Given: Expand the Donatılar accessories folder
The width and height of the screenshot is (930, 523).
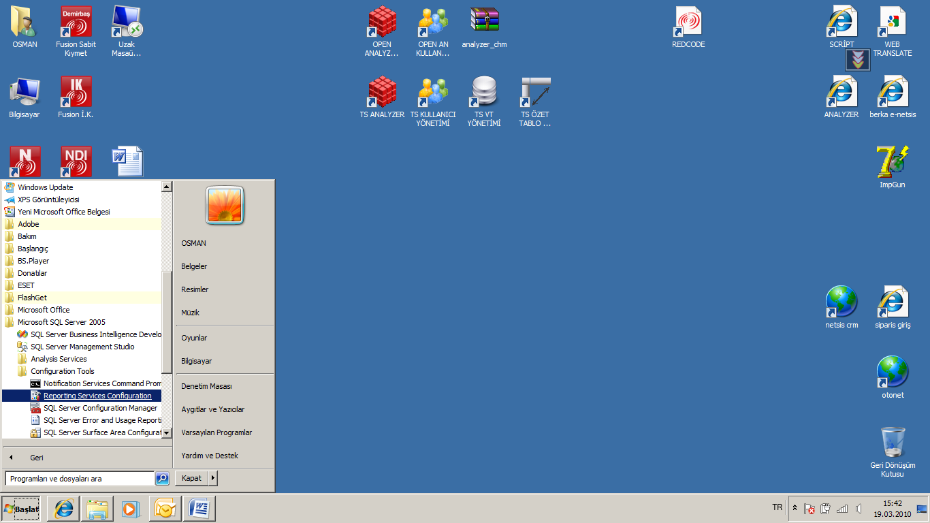Looking at the screenshot, I should [x=82, y=273].
